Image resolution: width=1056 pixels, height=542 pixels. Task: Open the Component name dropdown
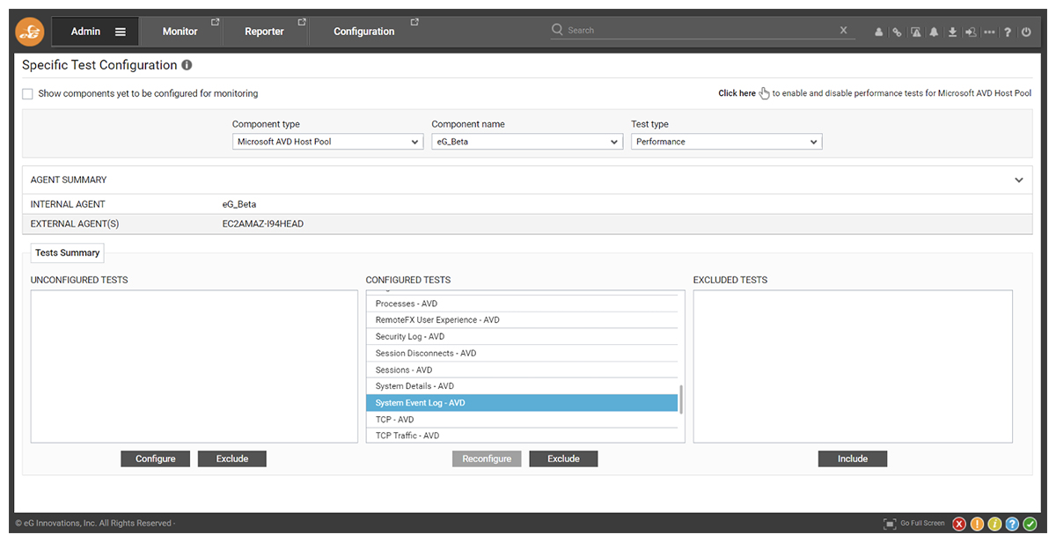coord(527,142)
